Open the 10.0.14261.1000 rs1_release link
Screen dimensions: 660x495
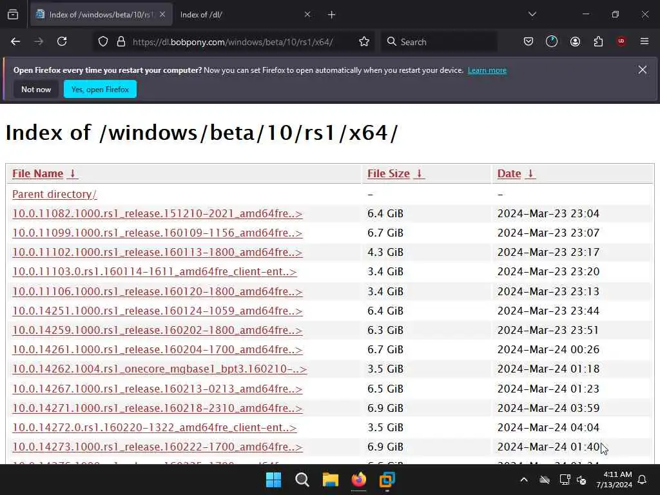[157, 349]
